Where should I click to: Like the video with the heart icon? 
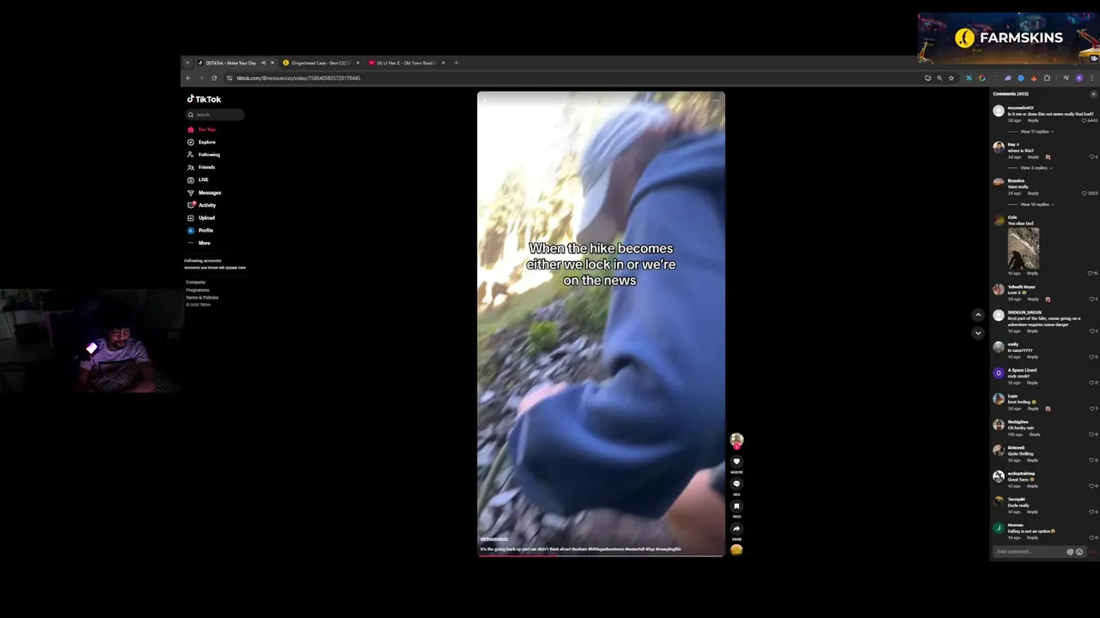tap(736, 462)
